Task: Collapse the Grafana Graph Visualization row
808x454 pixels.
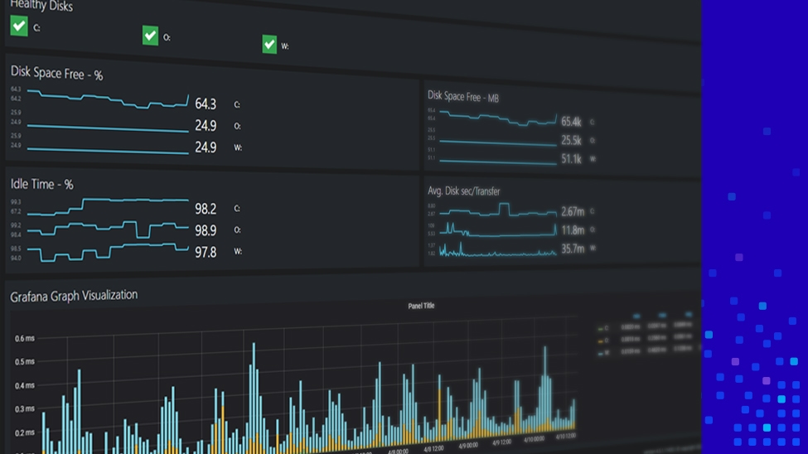Action: tap(74, 296)
